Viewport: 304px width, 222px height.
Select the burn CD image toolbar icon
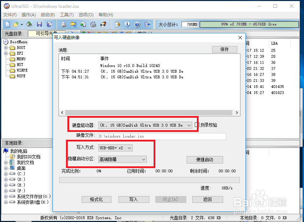[x=103, y=24]
